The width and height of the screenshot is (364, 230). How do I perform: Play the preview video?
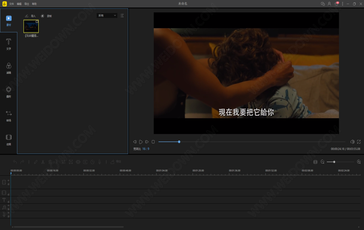141,142
